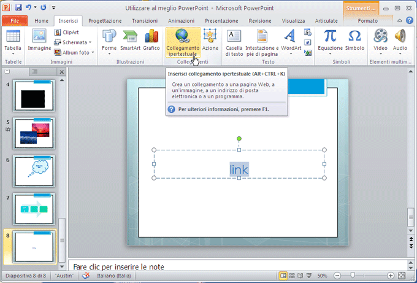Click the Redo/Repeat icon

[43, 7]
